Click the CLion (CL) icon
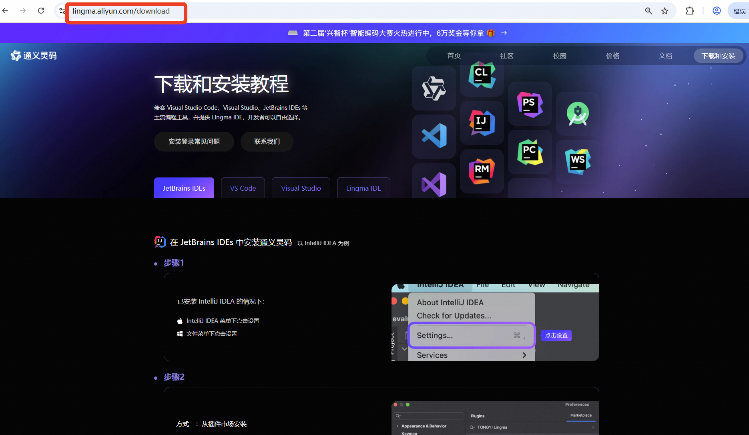Screen dimensions: 749x435 [482, 75]
